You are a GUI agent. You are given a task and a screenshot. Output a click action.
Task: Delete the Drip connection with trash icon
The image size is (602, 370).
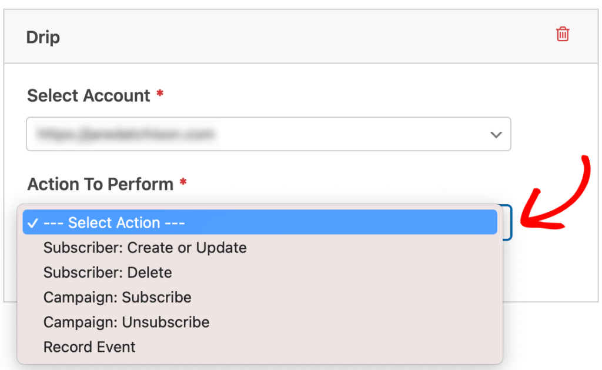563,34
